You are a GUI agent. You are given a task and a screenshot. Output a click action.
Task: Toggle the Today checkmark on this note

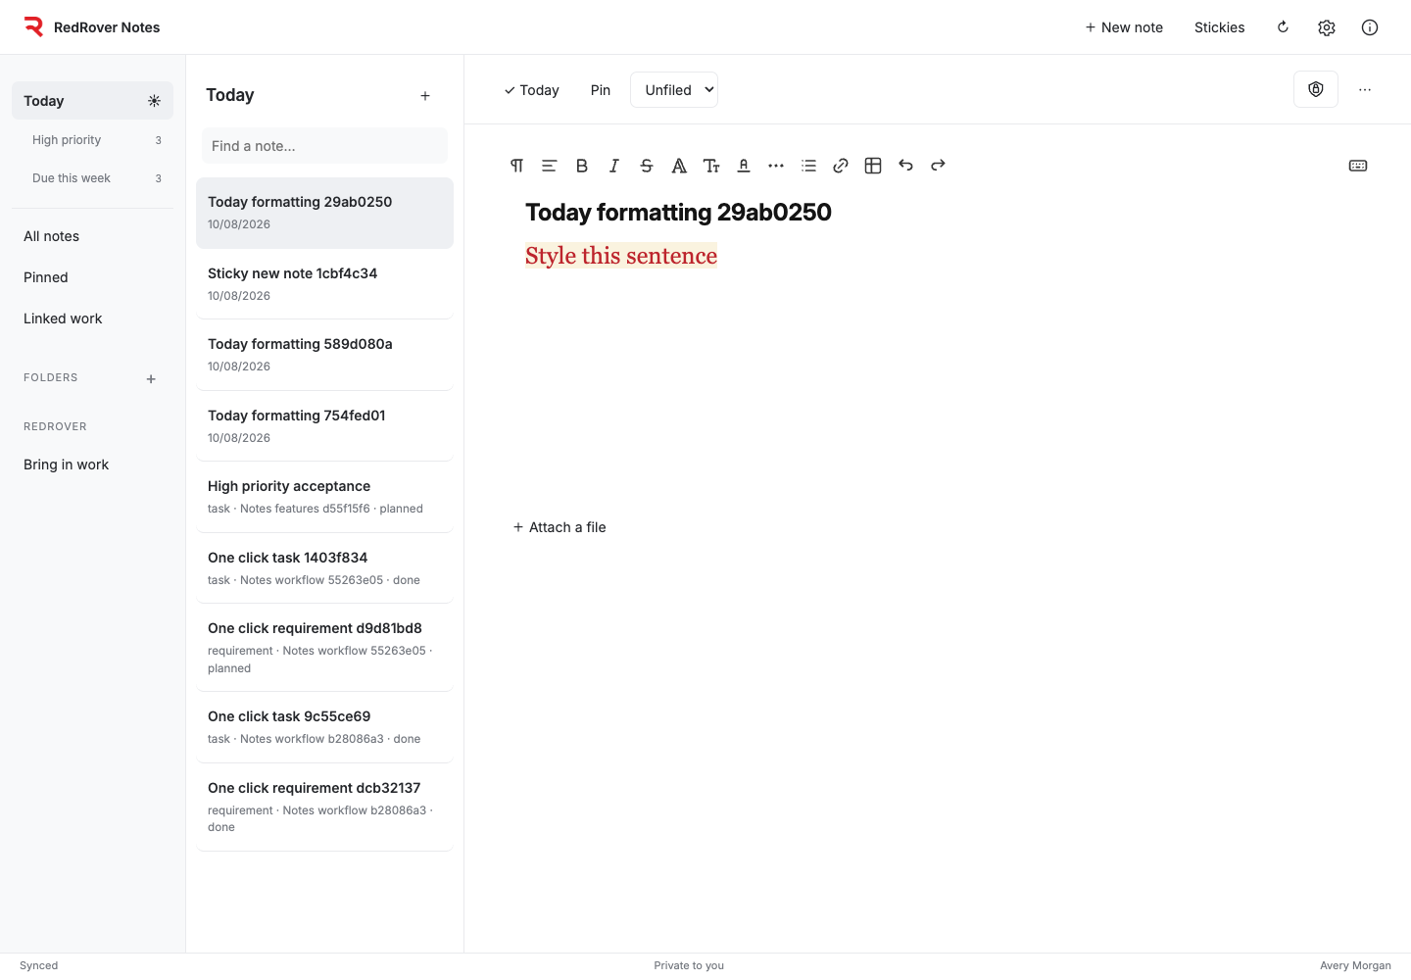click(531, 90)
